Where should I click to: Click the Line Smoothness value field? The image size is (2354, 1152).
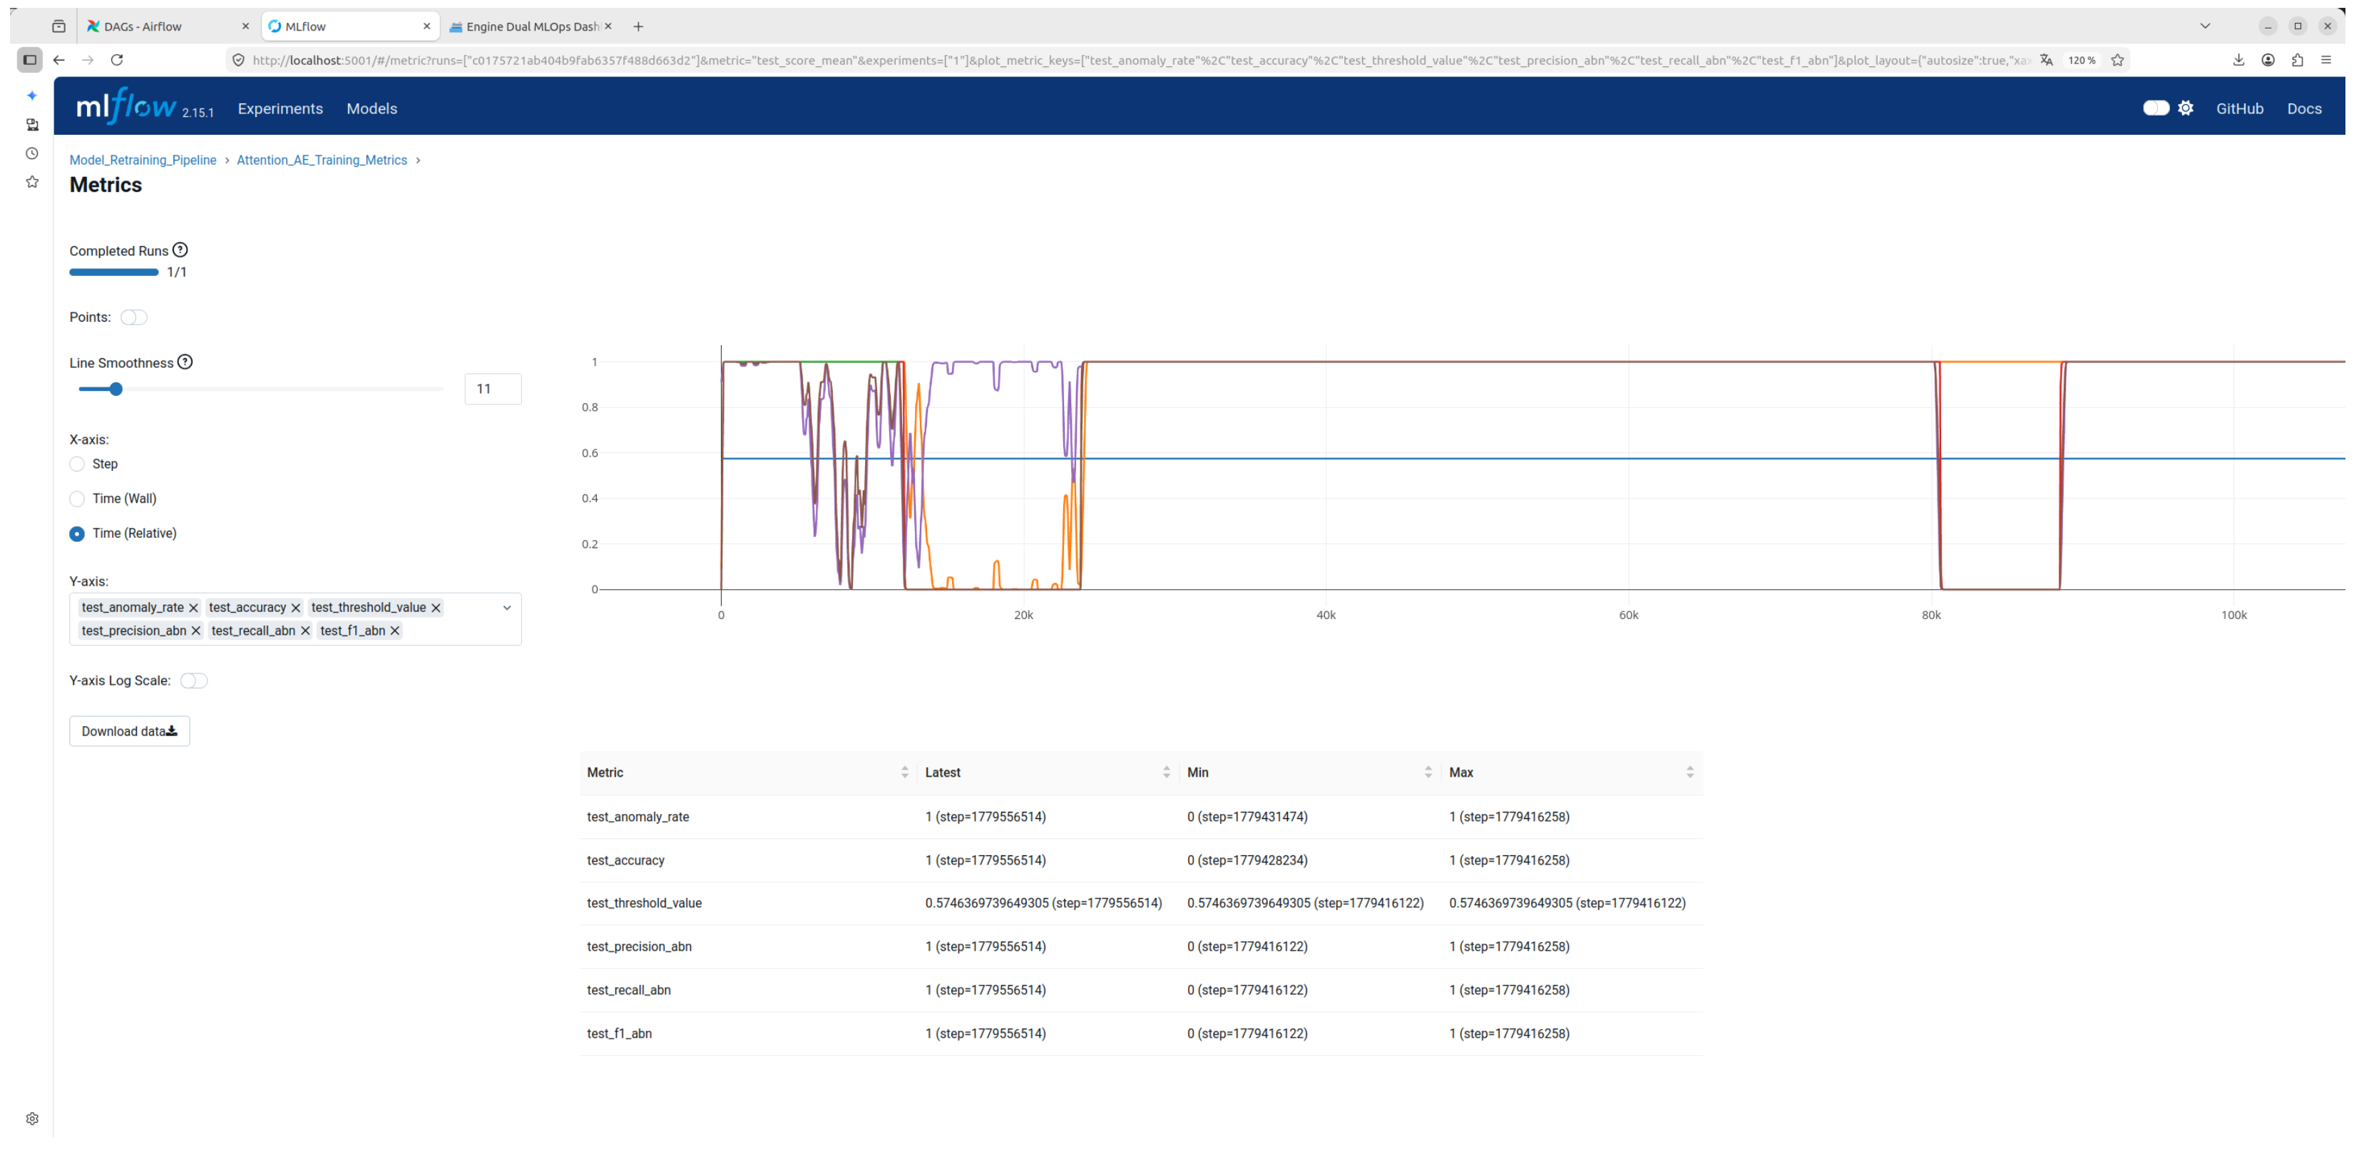pos(493,389)
